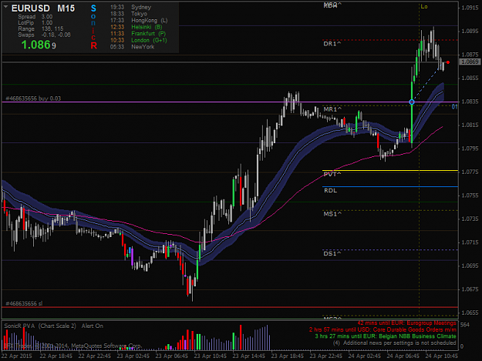
Task: Click the Tokyo 18:33 session row
Action: point(129,14)
